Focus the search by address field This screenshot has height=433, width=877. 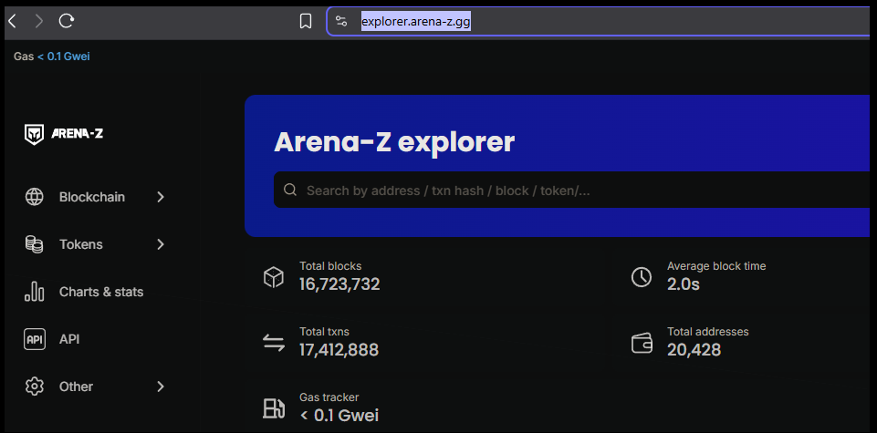(x=548, y=191)
